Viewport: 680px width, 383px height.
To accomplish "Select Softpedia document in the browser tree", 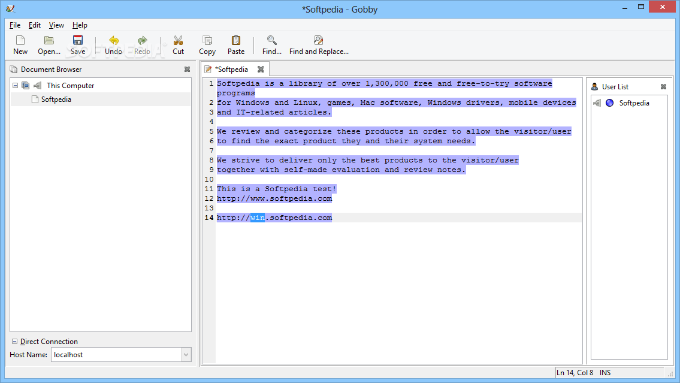I will point(100,99).
